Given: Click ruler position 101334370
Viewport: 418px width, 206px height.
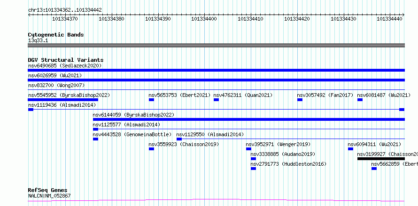Looking at the screenshot, I should (x=65, y=19).
